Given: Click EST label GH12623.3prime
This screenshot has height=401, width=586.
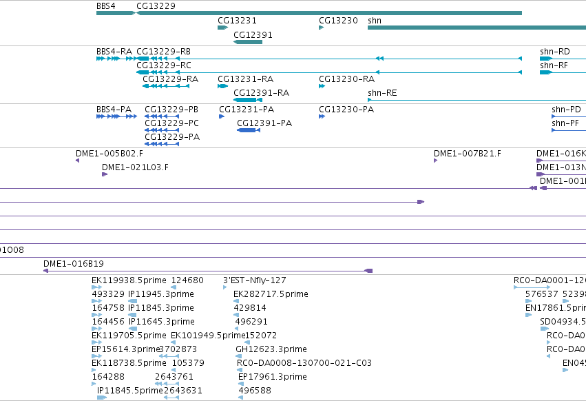Looking at the screenshot, I should click(271, 350).
